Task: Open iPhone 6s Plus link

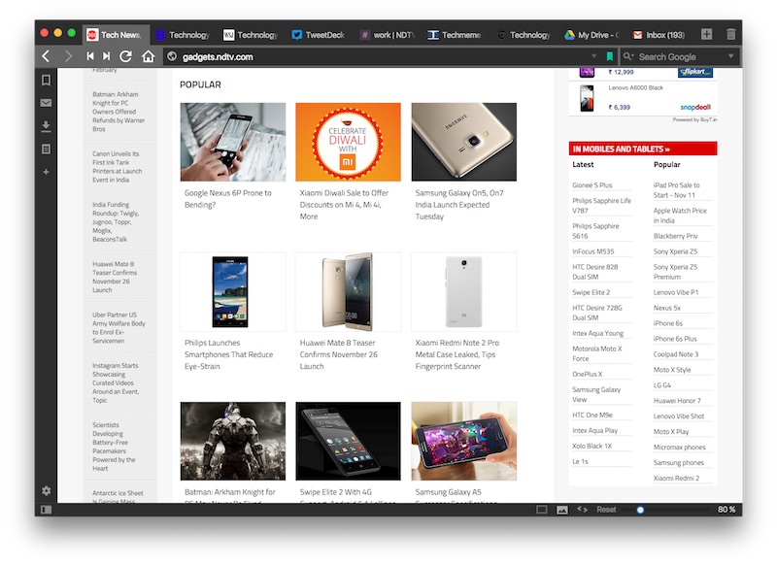Action: pos(675,339)
